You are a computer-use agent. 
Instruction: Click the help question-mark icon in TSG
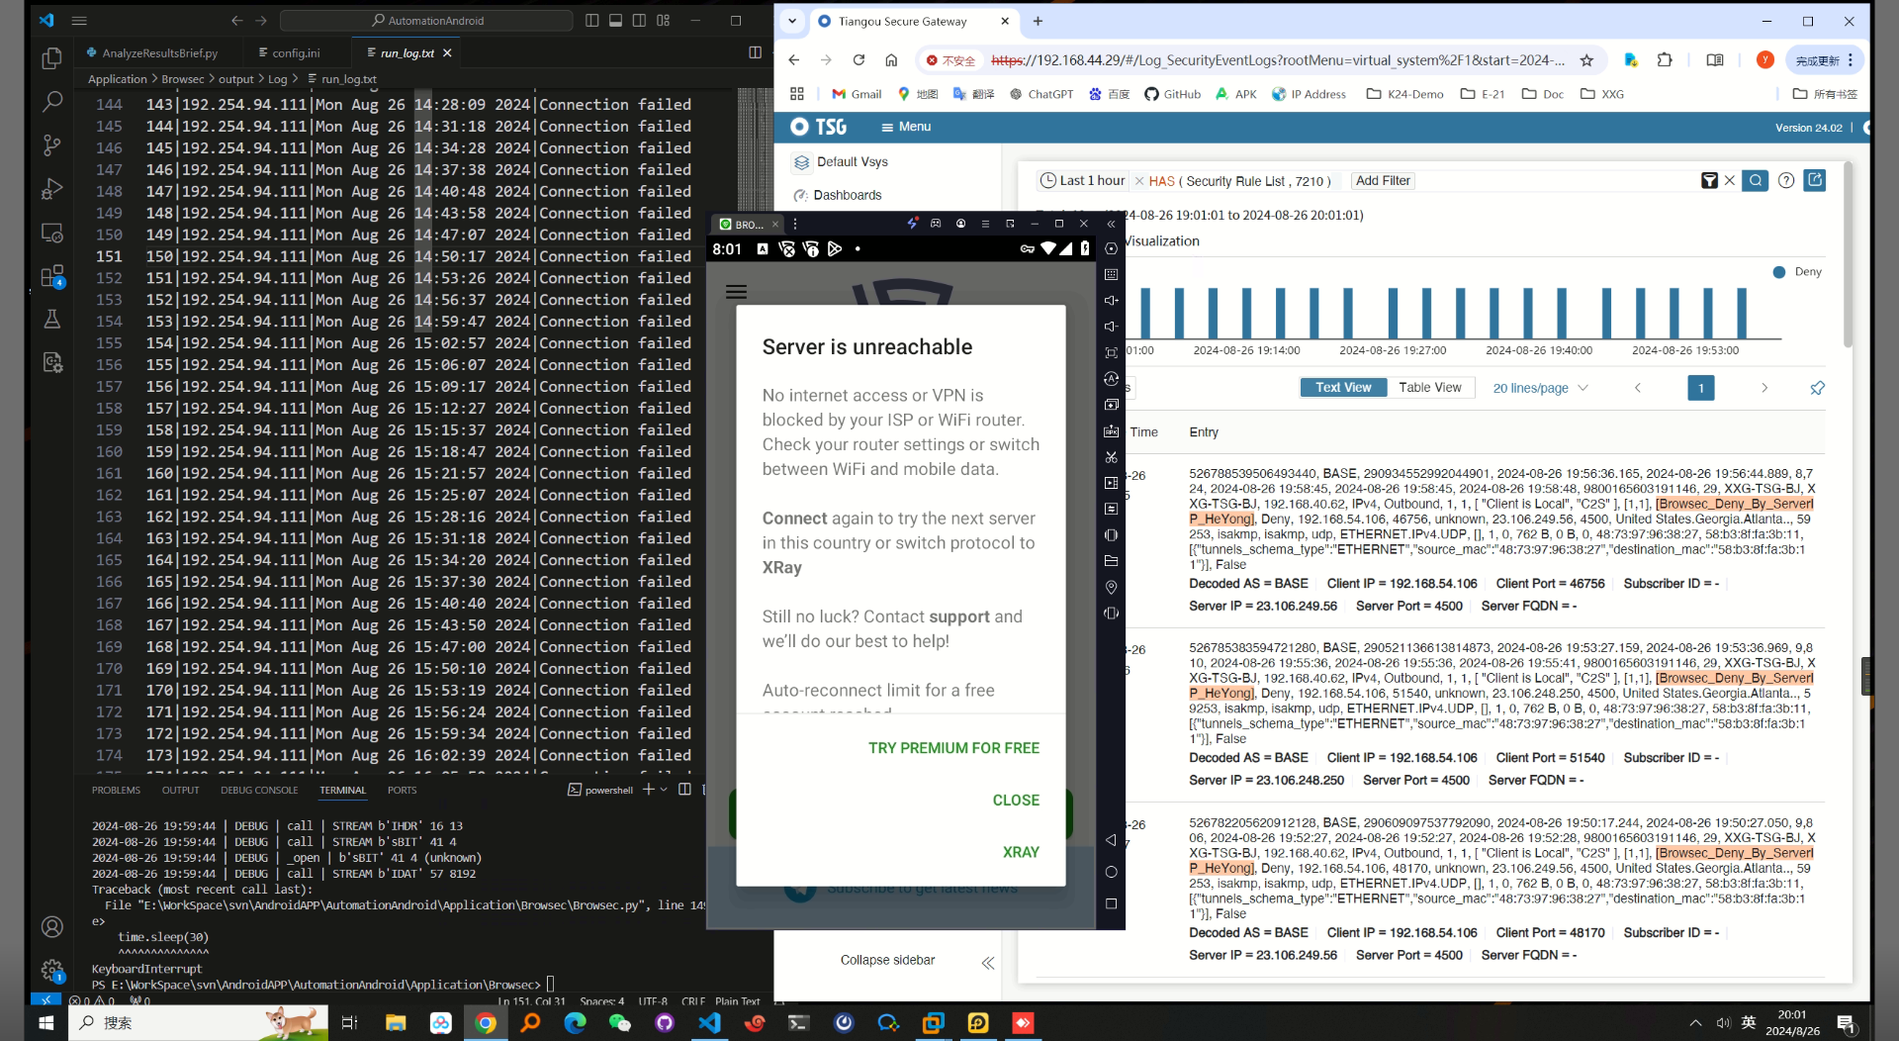1787,180
